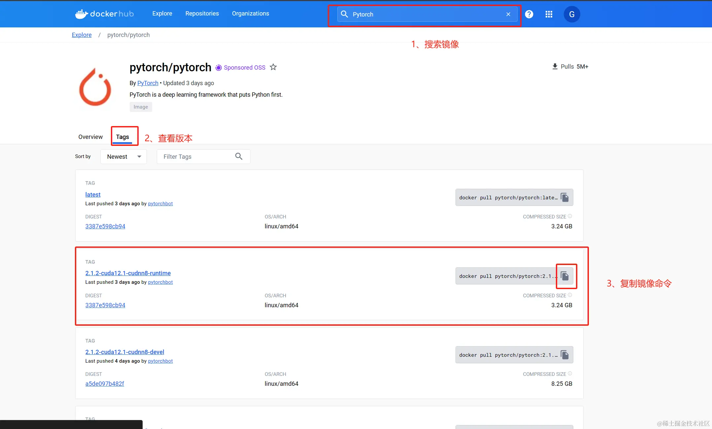Copy the latest tag pull command
The image size is (712, 429).
tap(565, 197)
